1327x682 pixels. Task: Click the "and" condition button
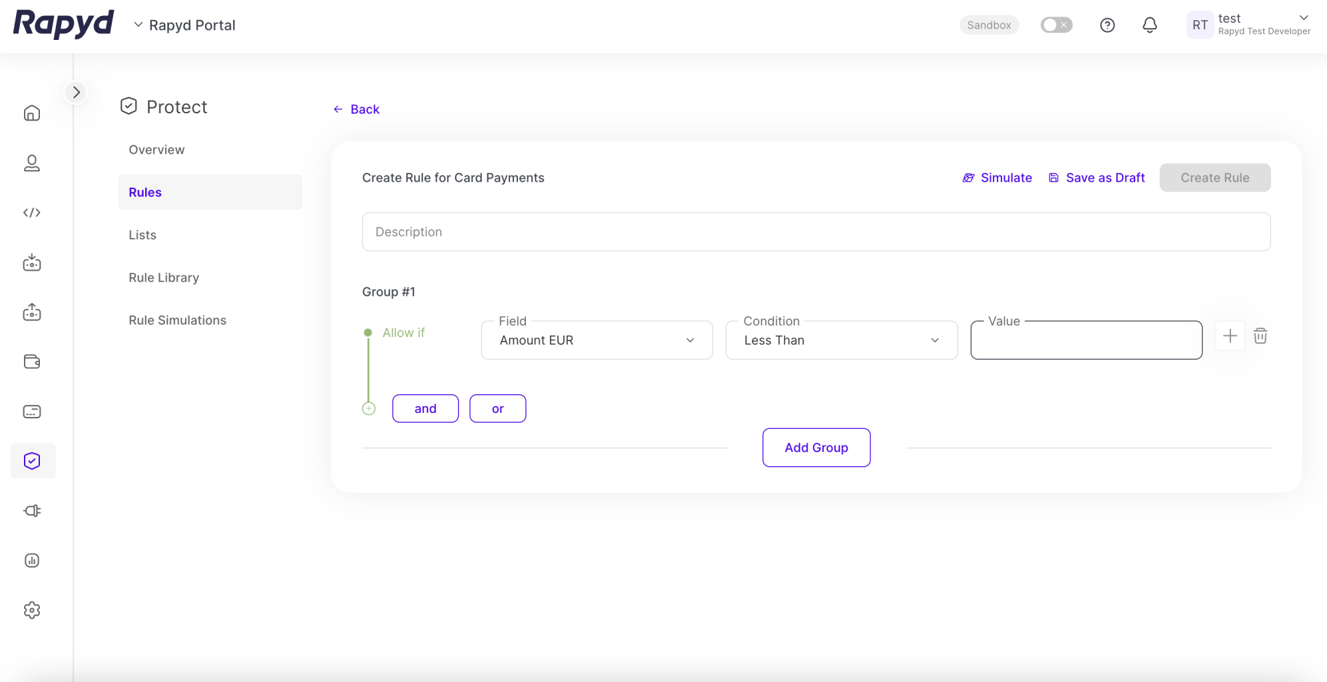[425, 409]
